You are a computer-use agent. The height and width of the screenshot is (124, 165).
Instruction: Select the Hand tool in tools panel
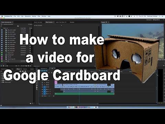(x=37, y=87)
